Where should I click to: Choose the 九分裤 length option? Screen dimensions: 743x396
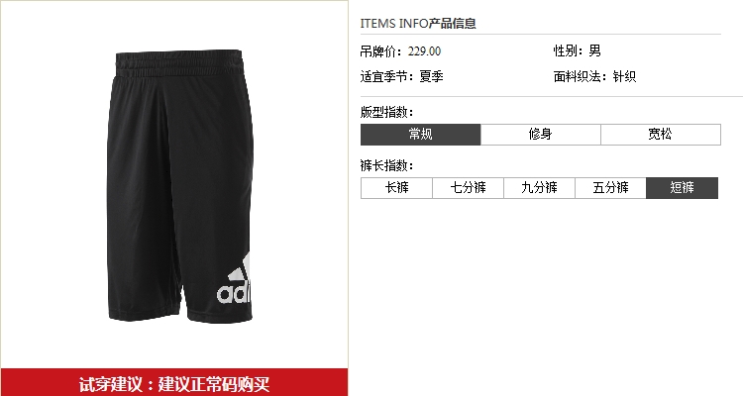pyautogui.click(x=539, y=188)
